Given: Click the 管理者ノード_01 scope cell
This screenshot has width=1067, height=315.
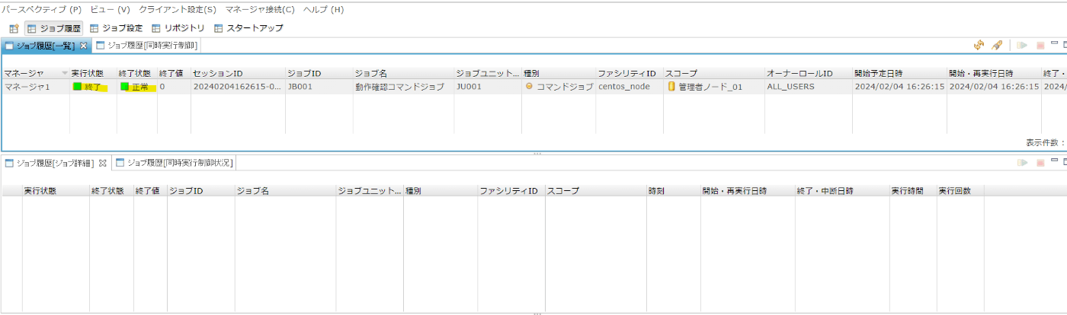Looking at the screenshot, I should point(713,87).
